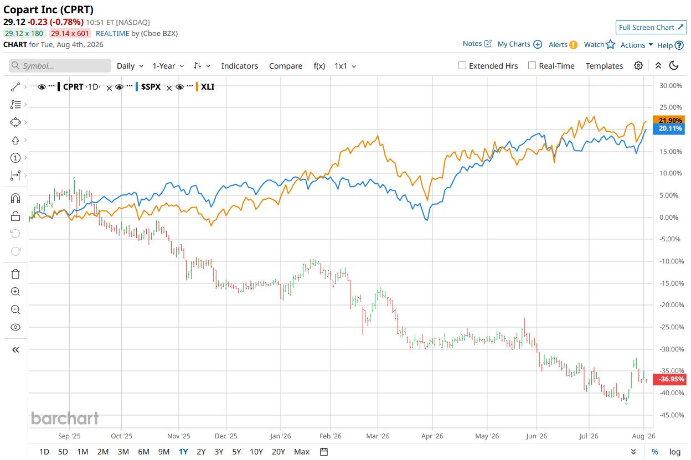Open $SPX series options ellipsis
Image resolution: width=691 pixels, height=460 pixels.
click(x=128, y=86)
